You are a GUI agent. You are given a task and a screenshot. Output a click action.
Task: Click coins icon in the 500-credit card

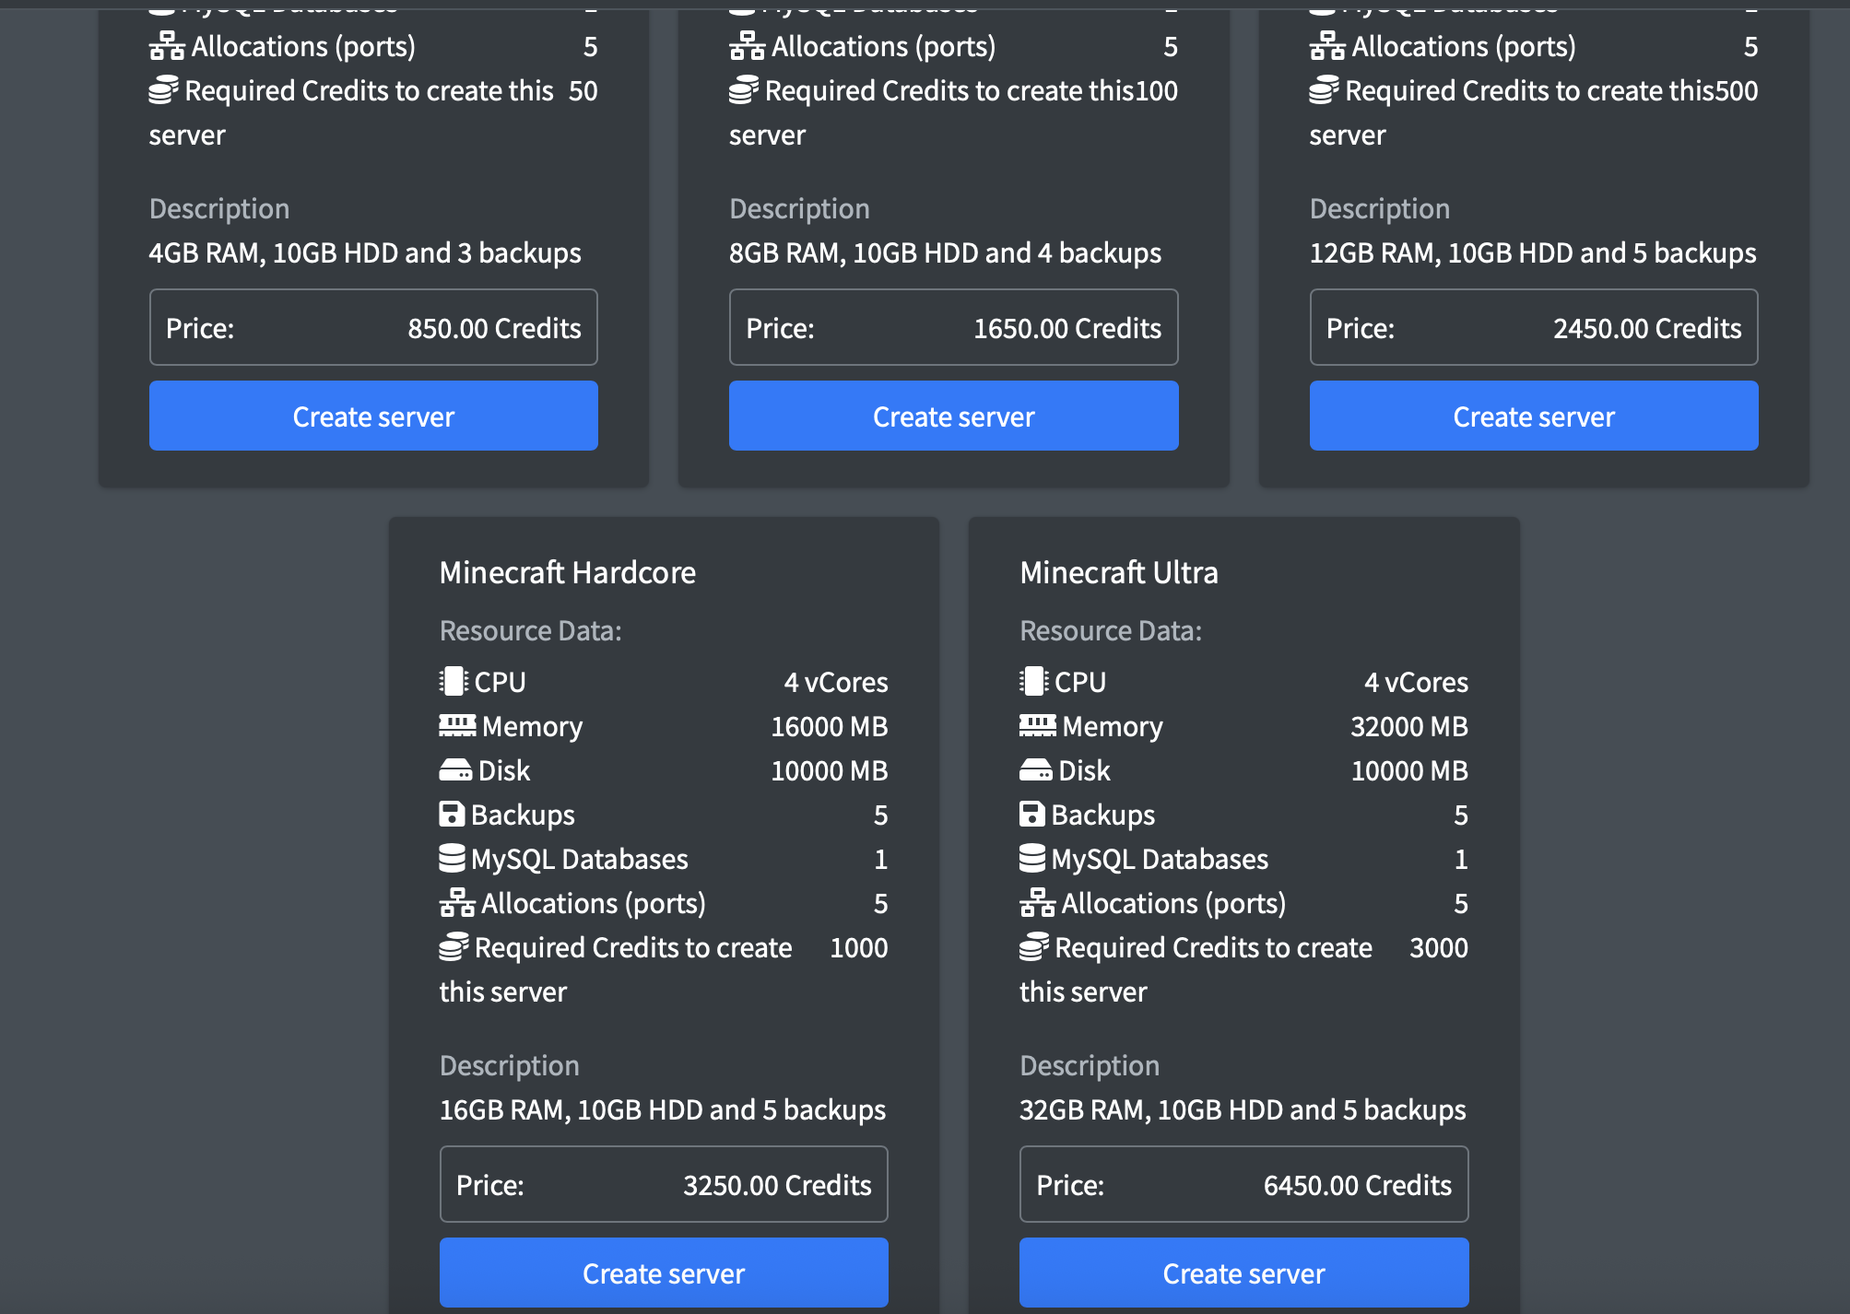pos(1324,90)
